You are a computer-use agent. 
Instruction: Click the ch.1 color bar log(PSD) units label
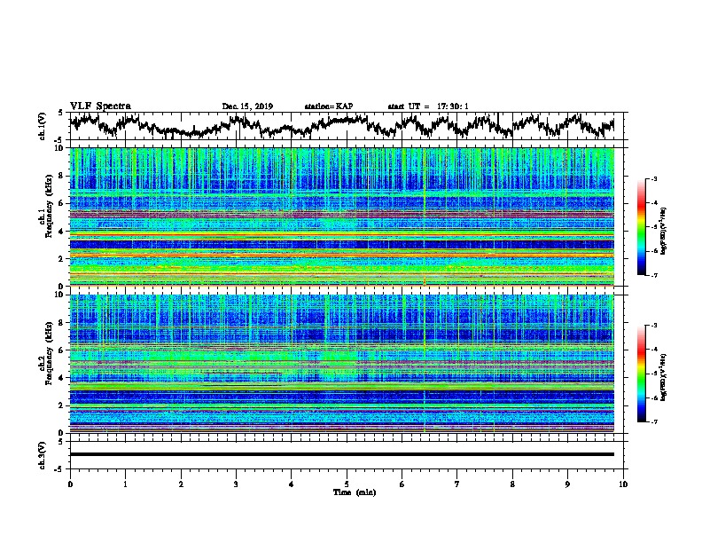pyautogui.click(x=664, y=231)
